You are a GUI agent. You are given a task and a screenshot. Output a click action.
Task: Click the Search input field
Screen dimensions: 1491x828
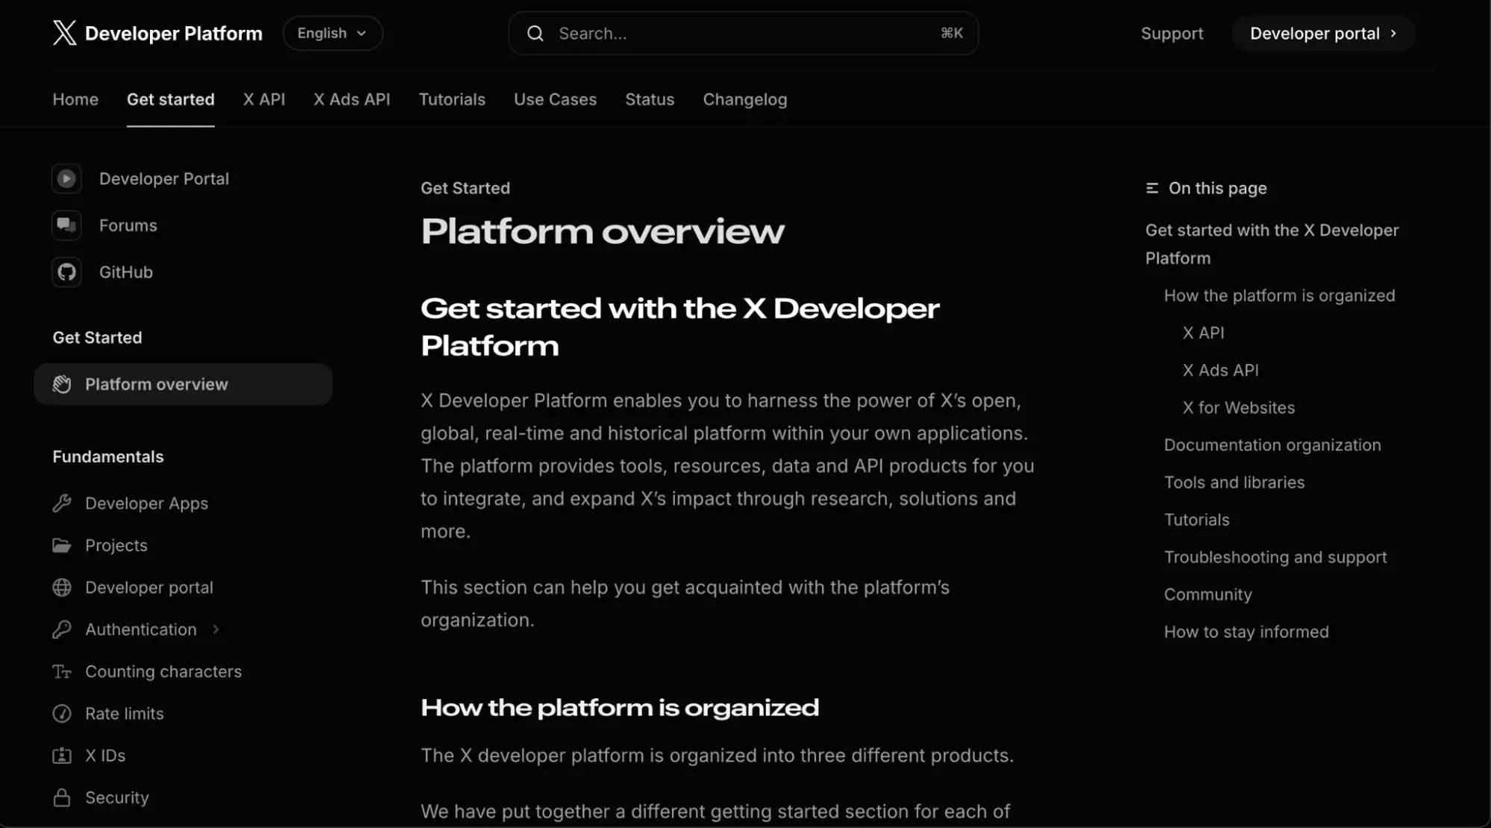[x=742, y=34]
